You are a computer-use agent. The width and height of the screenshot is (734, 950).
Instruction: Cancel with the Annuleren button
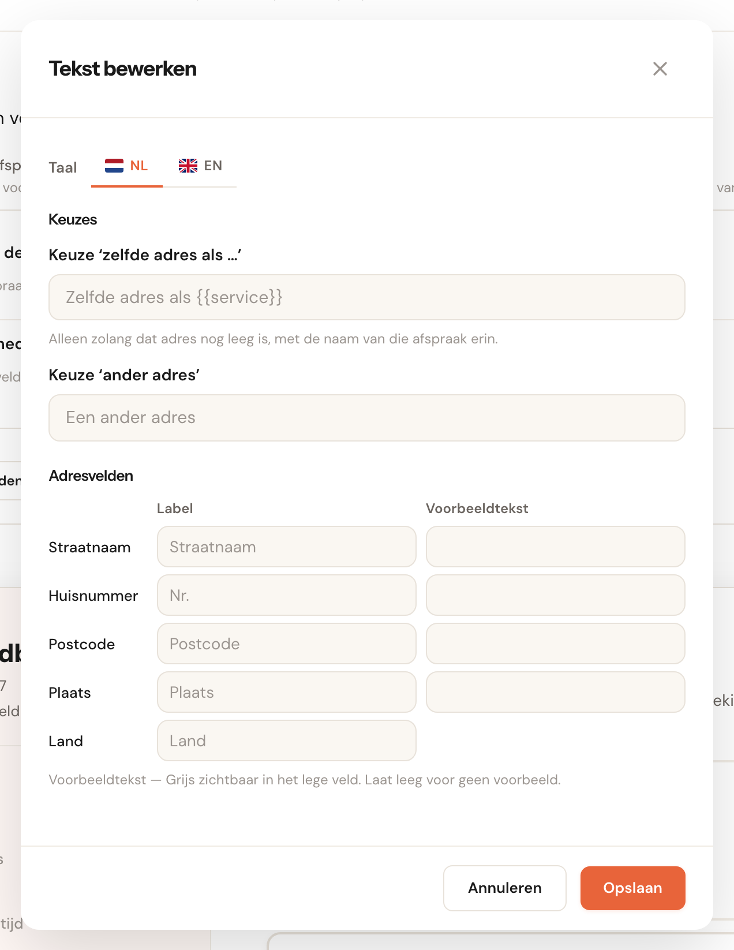coord(505,888)
